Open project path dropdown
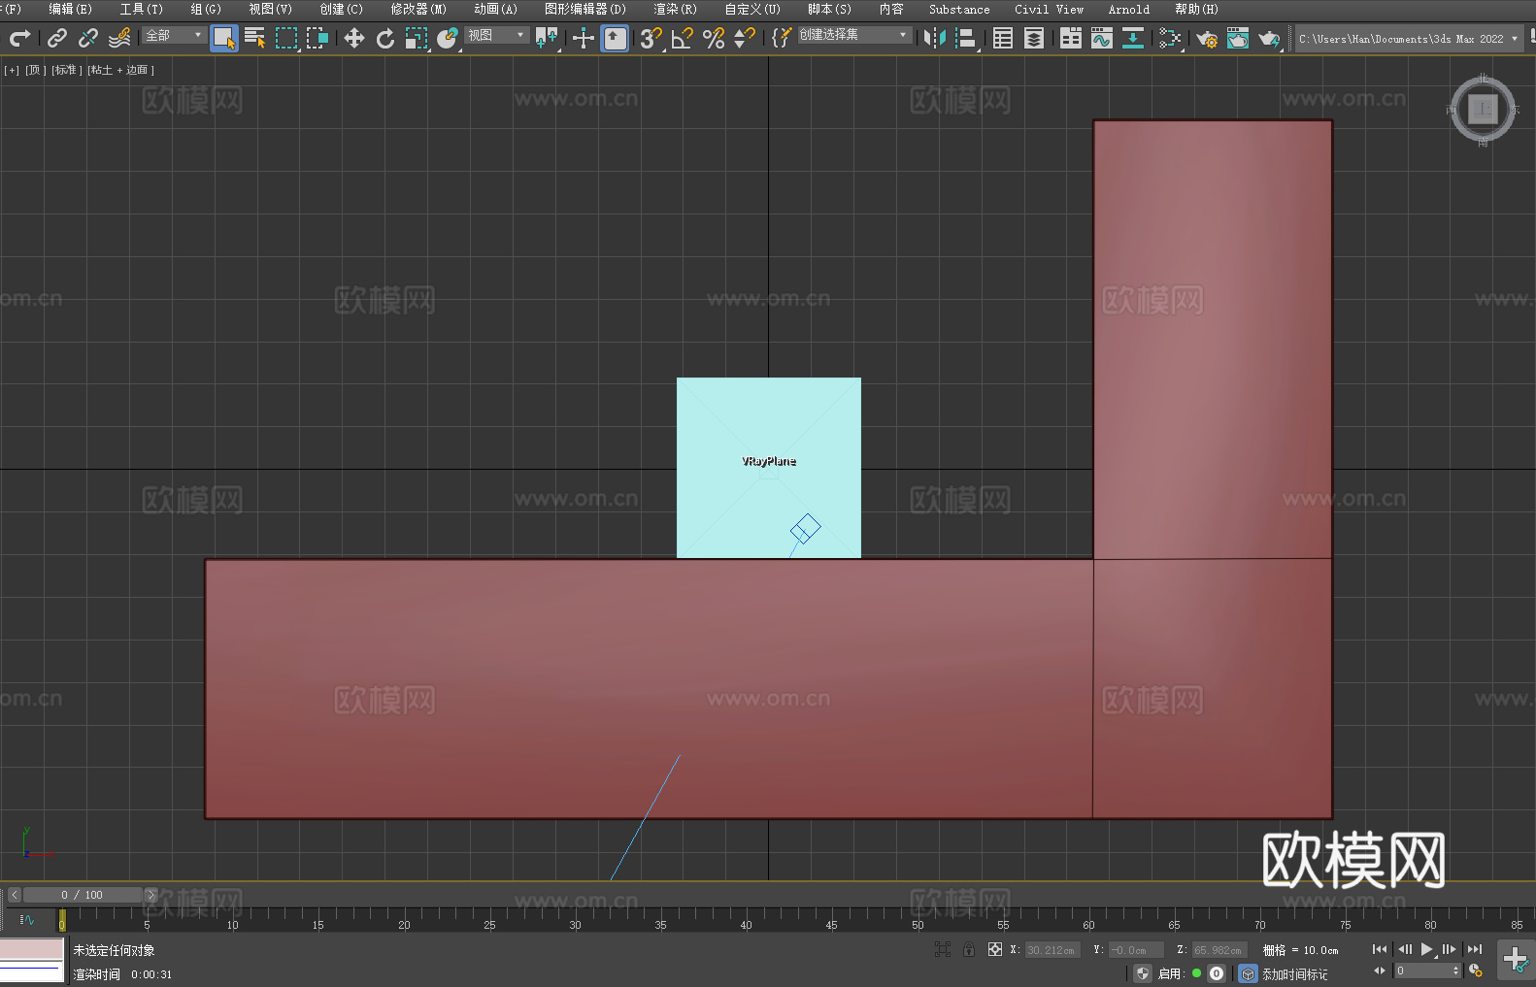Viewport: 1536px width, 987px height. point(1408,39)
